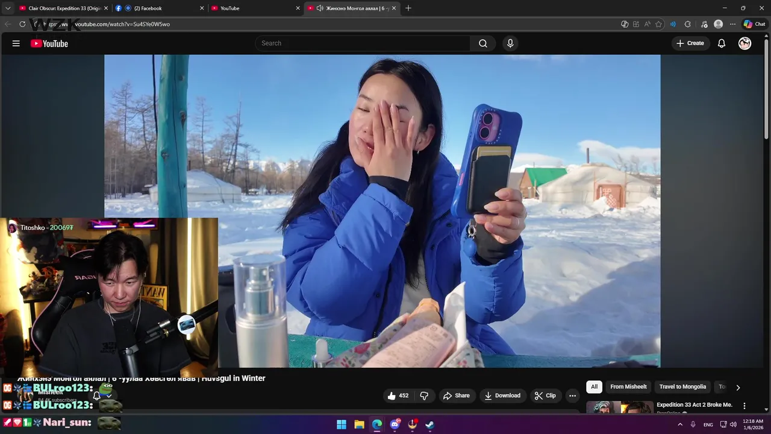Open Steam from the taskbar
Viewport: 771px width, 434px height.
pyautogui.click(x=430, y=424)
